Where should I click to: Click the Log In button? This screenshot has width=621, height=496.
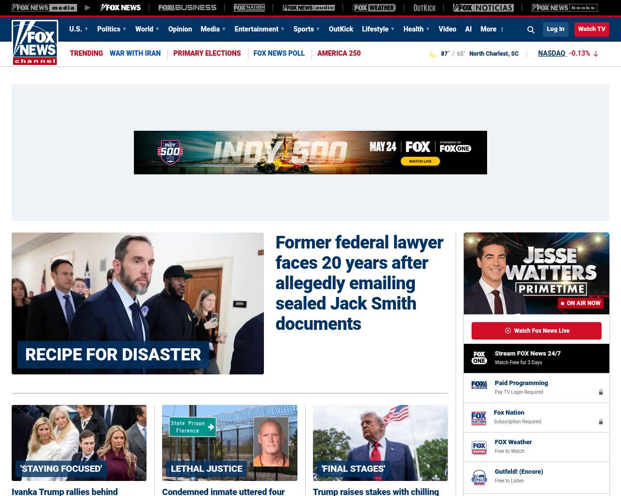[556, 29]
